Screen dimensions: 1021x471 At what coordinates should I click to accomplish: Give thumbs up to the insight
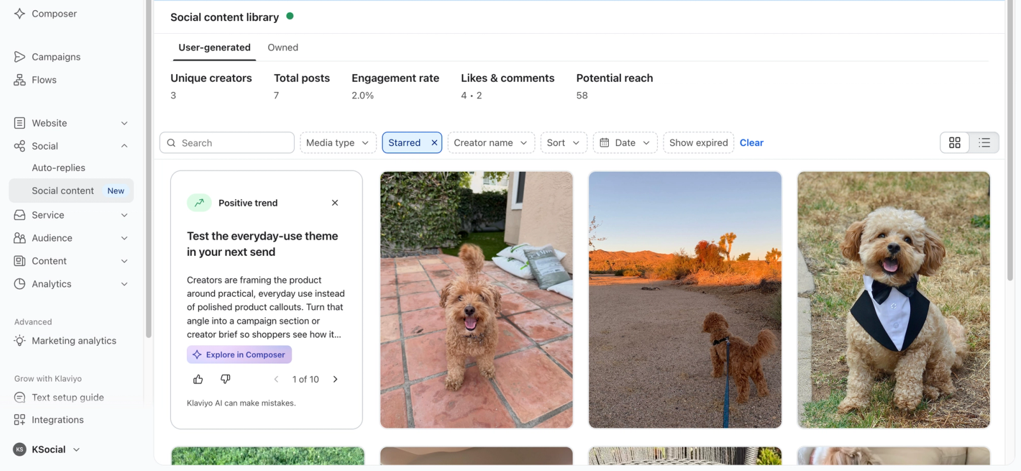[x=198, y=379]
